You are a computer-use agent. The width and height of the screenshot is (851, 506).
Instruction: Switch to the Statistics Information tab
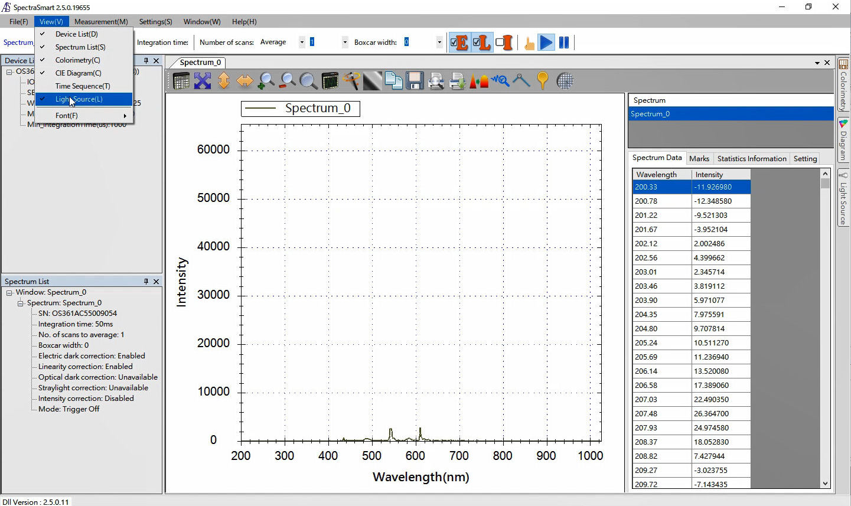pyautogui.click(x=751, y=159)
